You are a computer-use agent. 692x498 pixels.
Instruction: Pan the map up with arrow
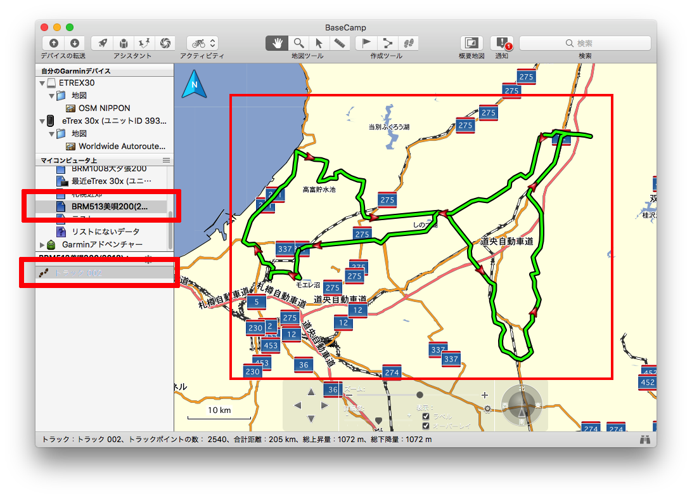(x=311, y=392)
